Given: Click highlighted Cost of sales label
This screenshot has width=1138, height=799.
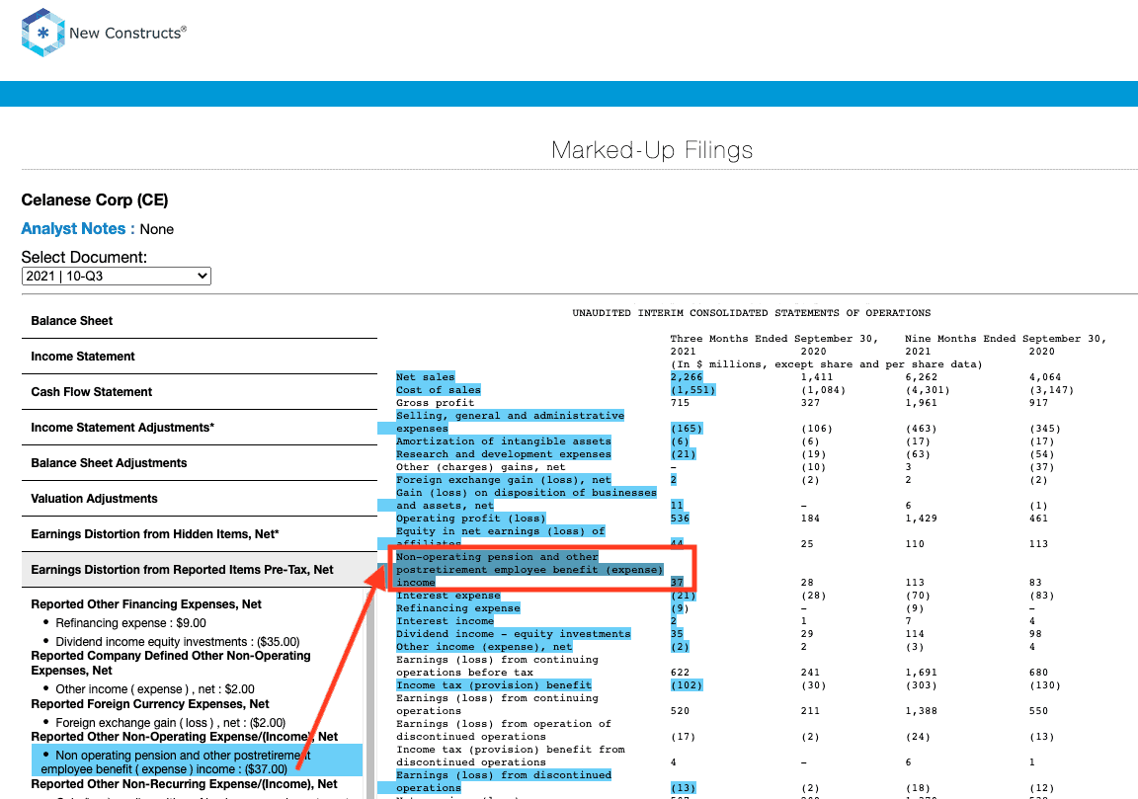Looking at the screenshot, I should click(x=439, y=390).
